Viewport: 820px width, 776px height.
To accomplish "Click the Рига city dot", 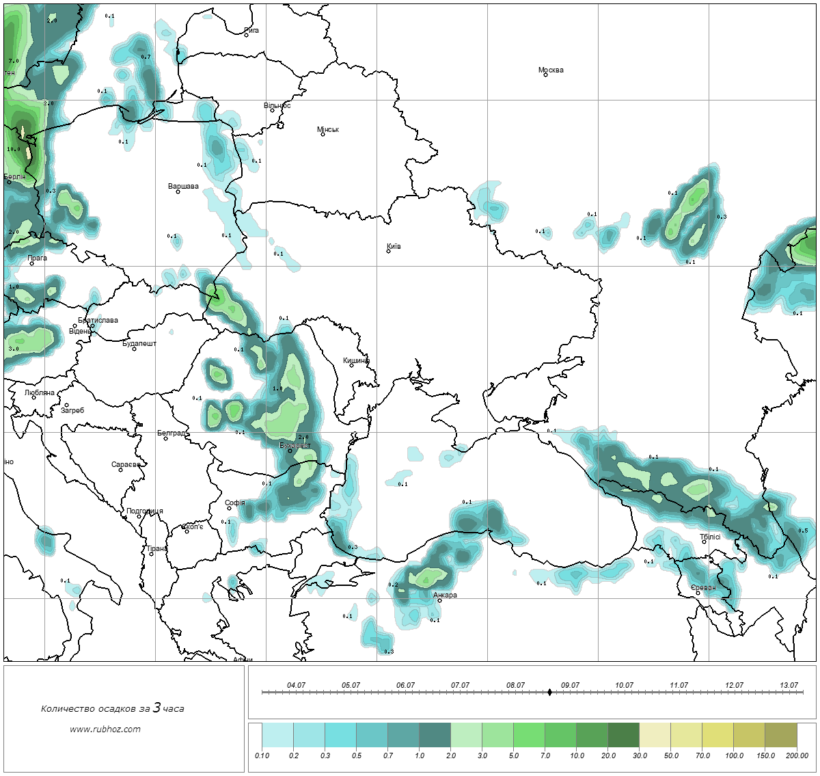I will [246, 35].
